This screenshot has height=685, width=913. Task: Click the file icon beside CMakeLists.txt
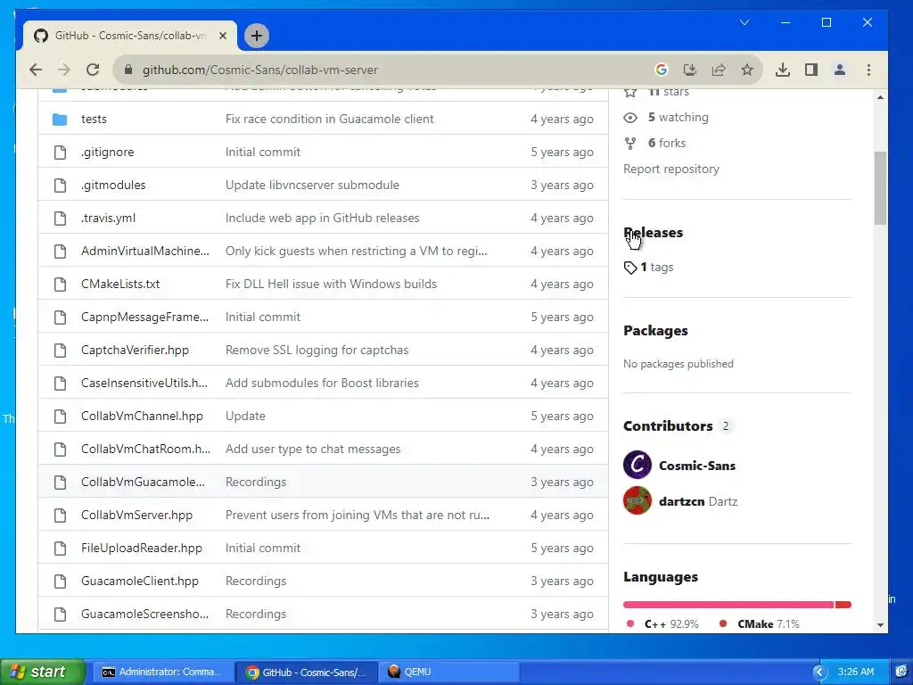pyautogui.click(x=60, y=285)
